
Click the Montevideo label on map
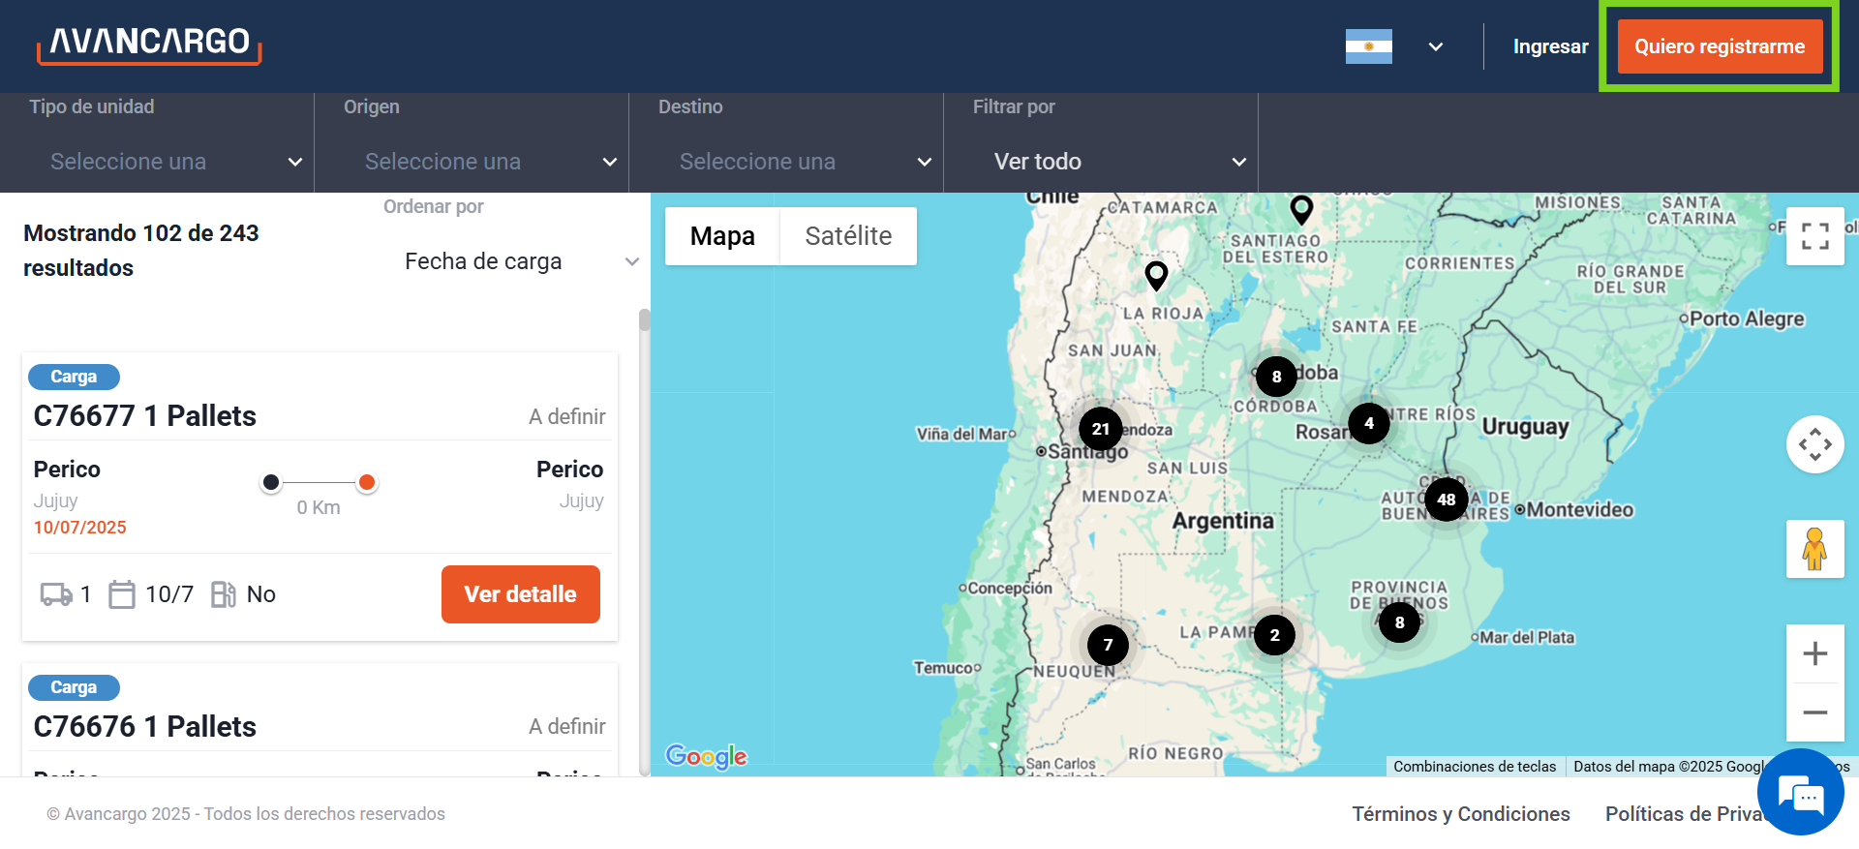tap(1580, 510)
